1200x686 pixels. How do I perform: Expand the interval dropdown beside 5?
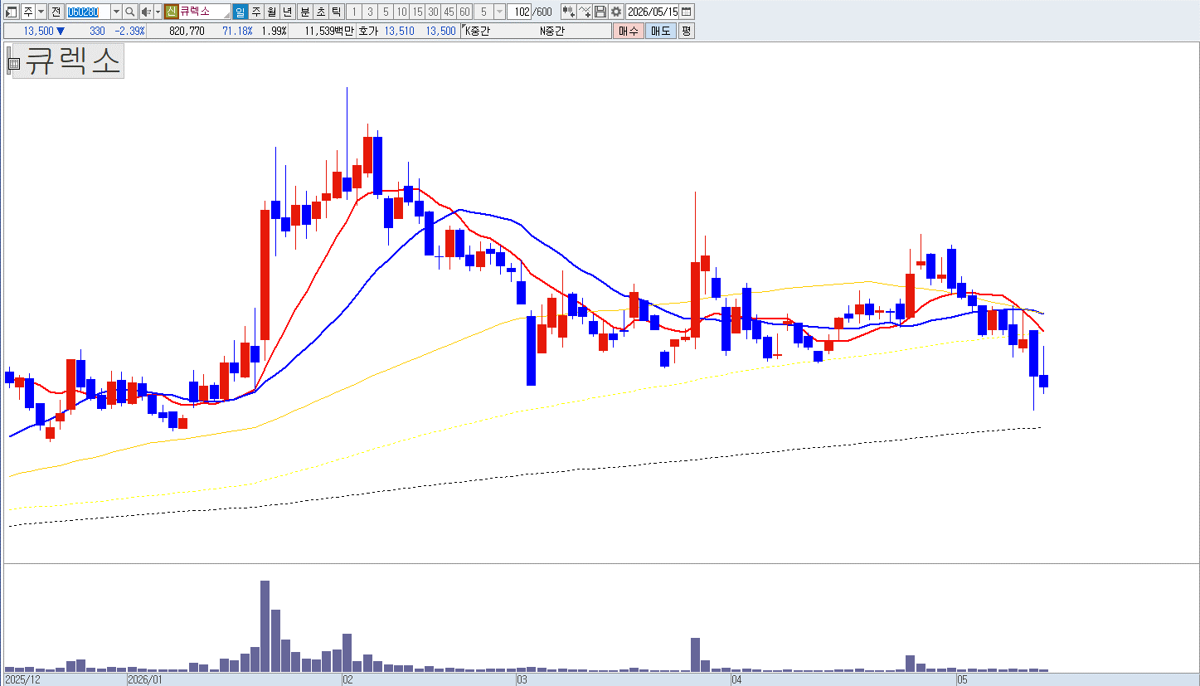tap(500, 12)
